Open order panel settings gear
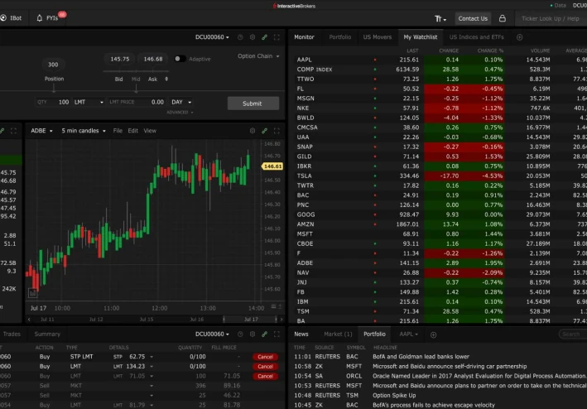Screen dimensions: 587x409 pyautogui.click(x=253, y=37)
